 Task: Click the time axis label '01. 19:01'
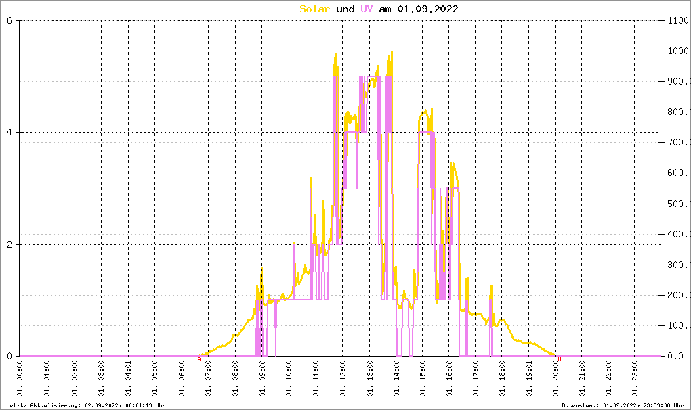pyautogui.click(x=529, y=378)
